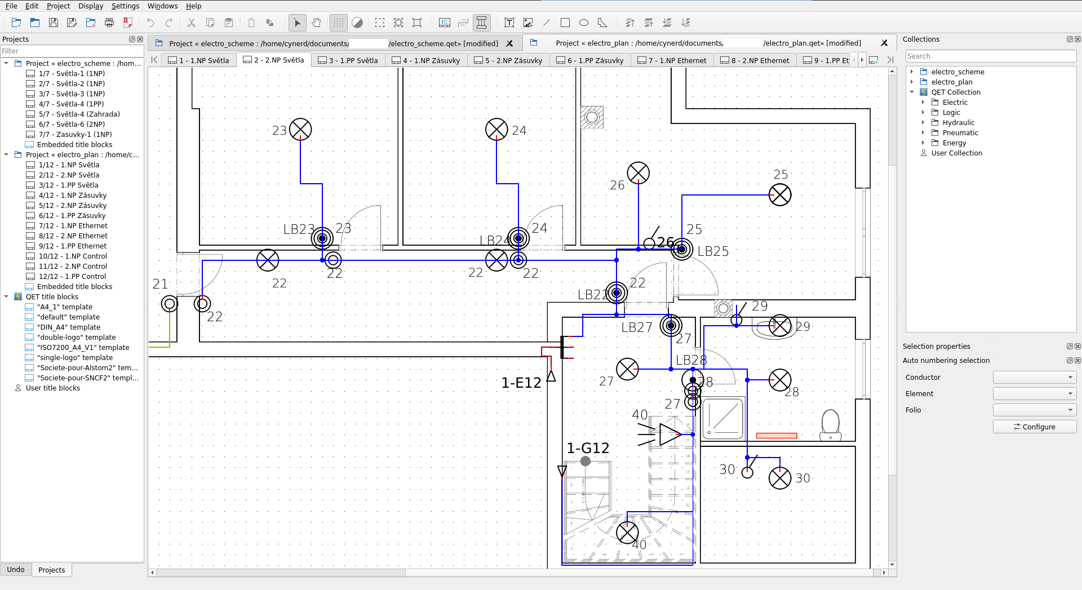Toggle the background color mode button

357,23
